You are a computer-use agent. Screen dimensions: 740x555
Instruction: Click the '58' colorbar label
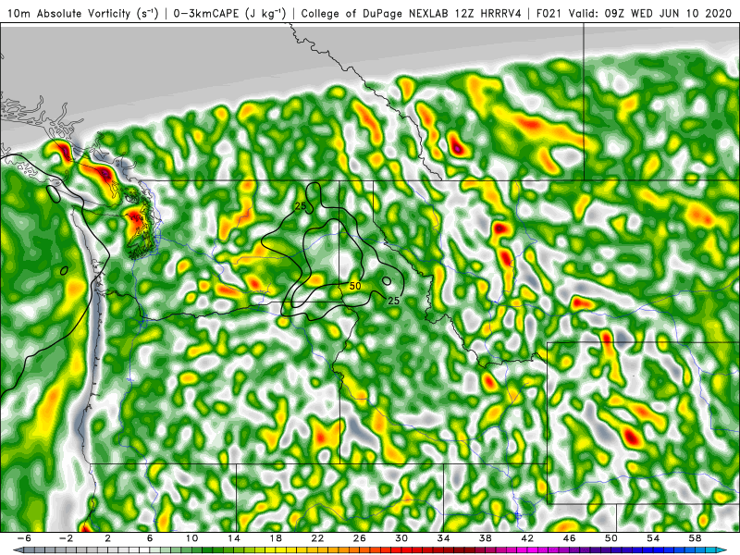[696, 538]
